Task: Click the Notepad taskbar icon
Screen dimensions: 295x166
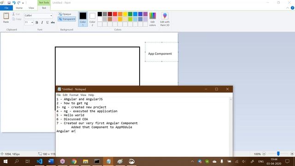Action: [108, 161]
